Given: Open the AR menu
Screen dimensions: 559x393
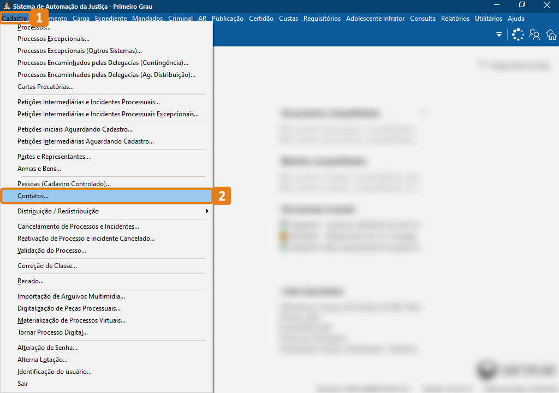Looking at the screenshot, I should coord(202,19).
